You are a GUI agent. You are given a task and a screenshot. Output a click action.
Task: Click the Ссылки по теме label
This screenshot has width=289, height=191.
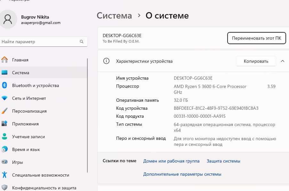pyautogui.click(x=119, y=161)
